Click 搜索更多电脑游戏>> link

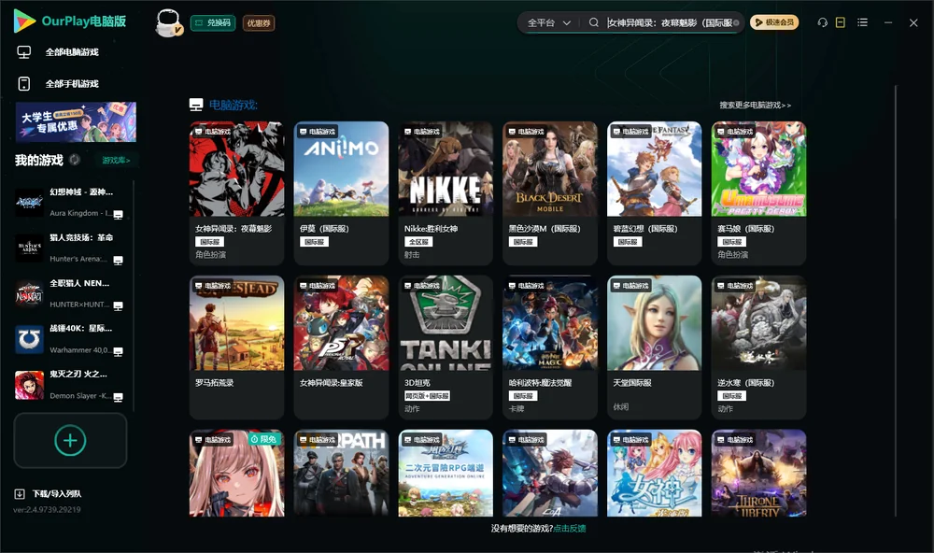click(x=756, y=105)
